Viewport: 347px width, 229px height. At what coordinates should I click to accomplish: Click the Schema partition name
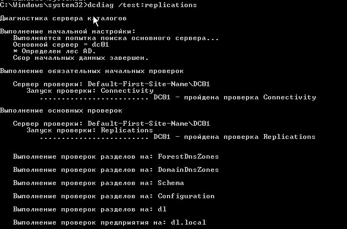pos(171,183)
